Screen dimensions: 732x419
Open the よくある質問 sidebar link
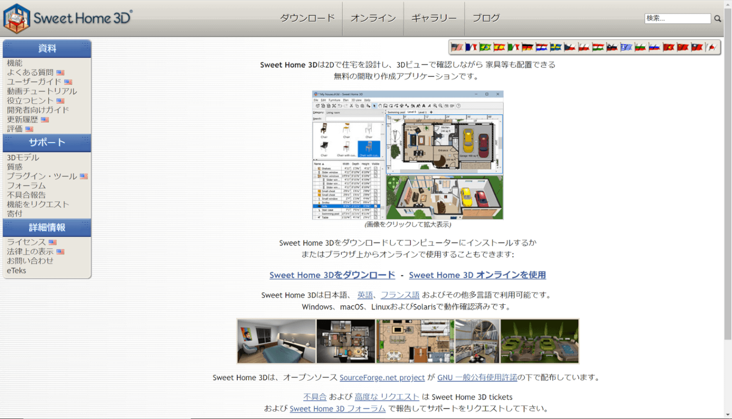point(30,72)
